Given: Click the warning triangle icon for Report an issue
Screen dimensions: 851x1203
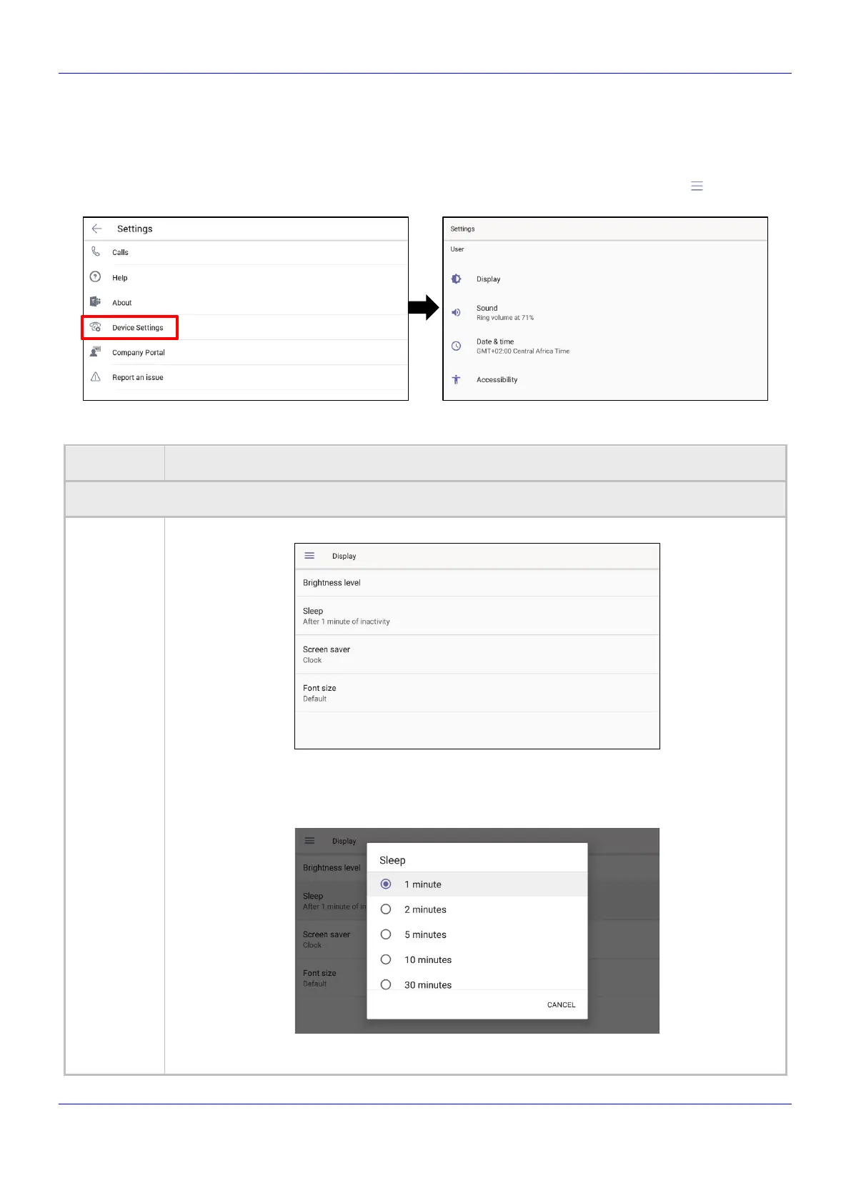Looking at the screenshot, I should (95, 376).
